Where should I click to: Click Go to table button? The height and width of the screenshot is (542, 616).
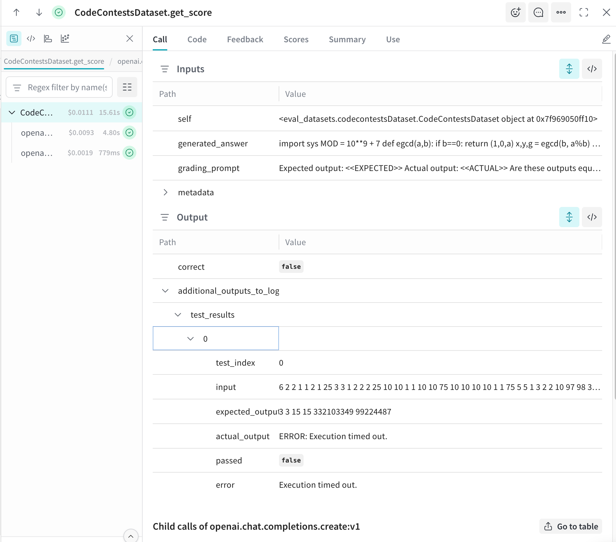(571, 526)
